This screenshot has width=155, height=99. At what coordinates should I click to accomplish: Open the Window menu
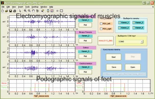point(44,7)
